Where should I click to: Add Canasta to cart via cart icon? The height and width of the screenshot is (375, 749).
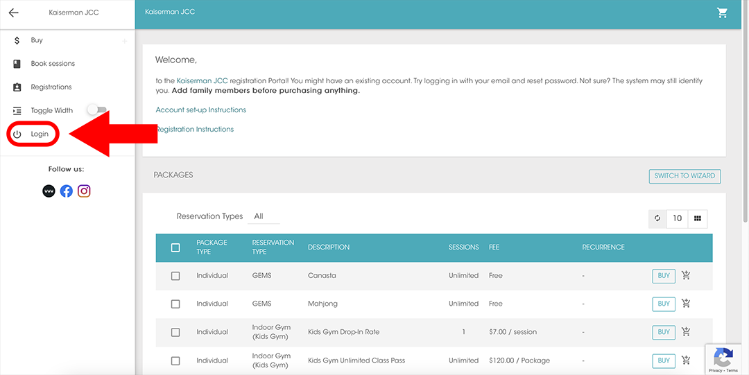686,275
